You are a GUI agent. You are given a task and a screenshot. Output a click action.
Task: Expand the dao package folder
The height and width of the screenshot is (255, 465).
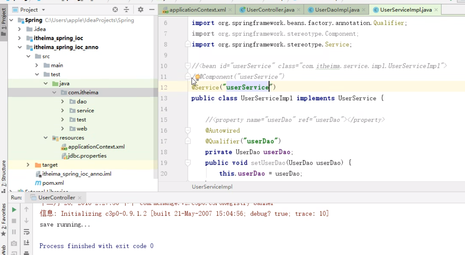[63, 102]
